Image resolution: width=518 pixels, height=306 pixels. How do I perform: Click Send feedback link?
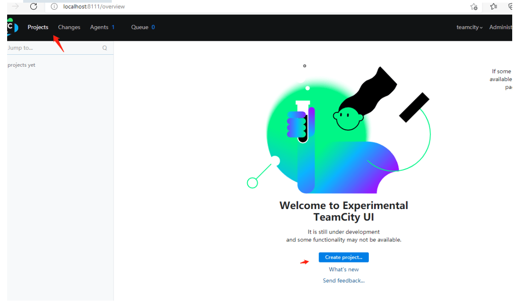(x=343, y=281)
